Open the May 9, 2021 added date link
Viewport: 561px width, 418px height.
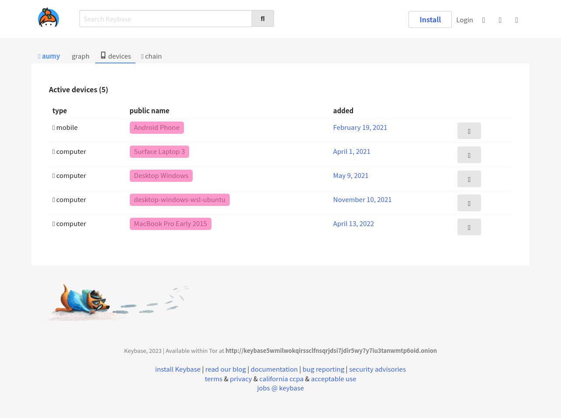pyautogui.click(x=351, y=175)
